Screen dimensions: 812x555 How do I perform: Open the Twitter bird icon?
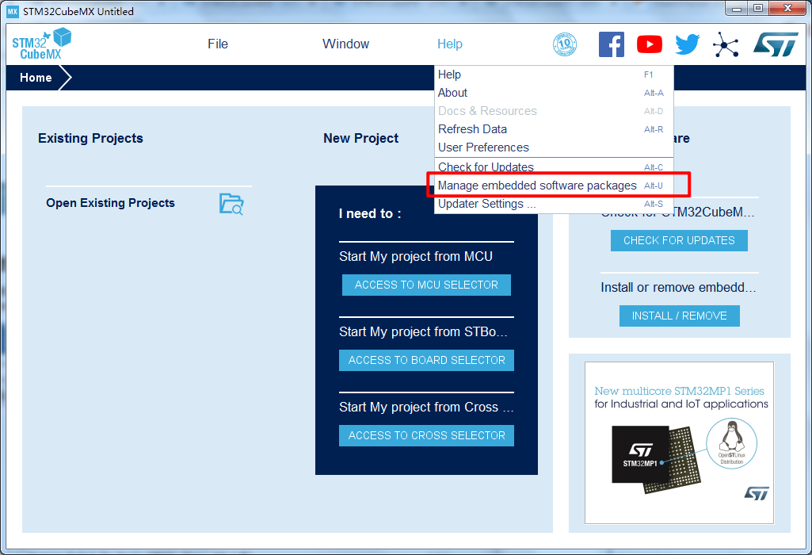tap(687, 44)
